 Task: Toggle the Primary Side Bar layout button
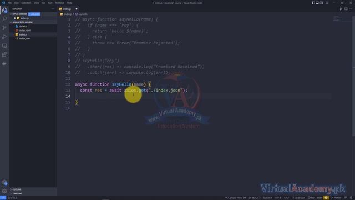[x=313, y=3]
